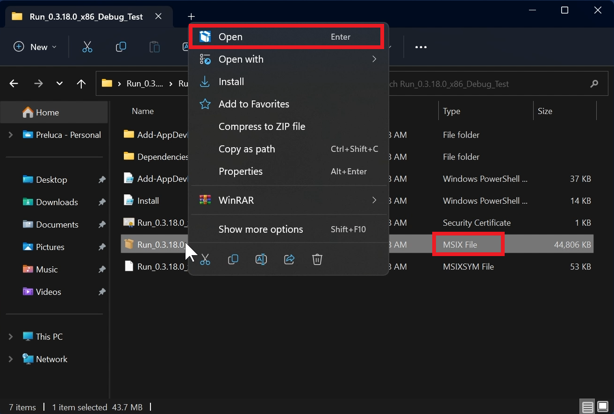The image size is (614, 414).
Task: Click the Cut scissors icon in the context menu
Action: coord(205,259)
